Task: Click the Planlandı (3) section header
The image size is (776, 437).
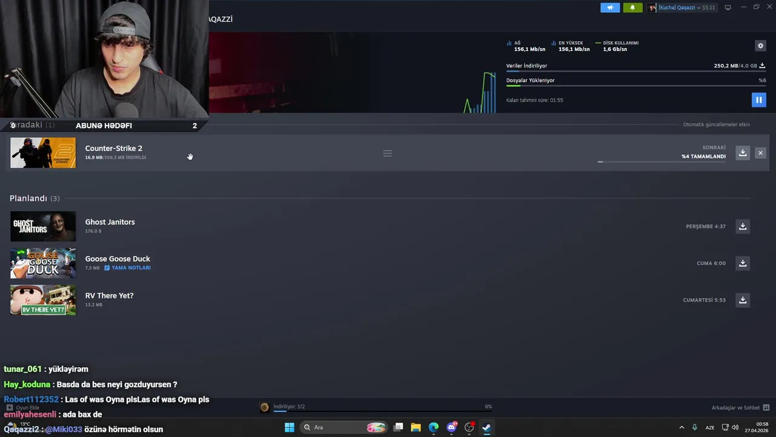Action: coord(35,198)
